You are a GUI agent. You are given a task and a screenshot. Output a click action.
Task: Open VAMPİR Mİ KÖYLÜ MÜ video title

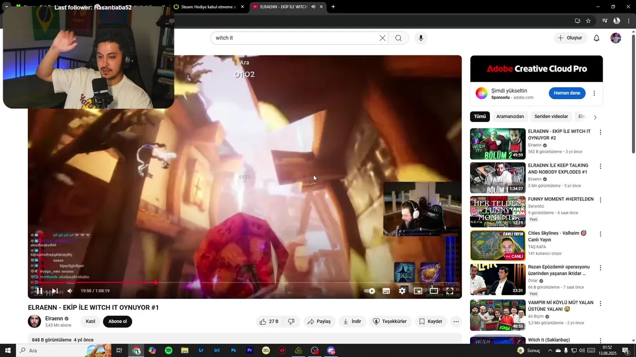pyautogui.click(x=561, y=306)
